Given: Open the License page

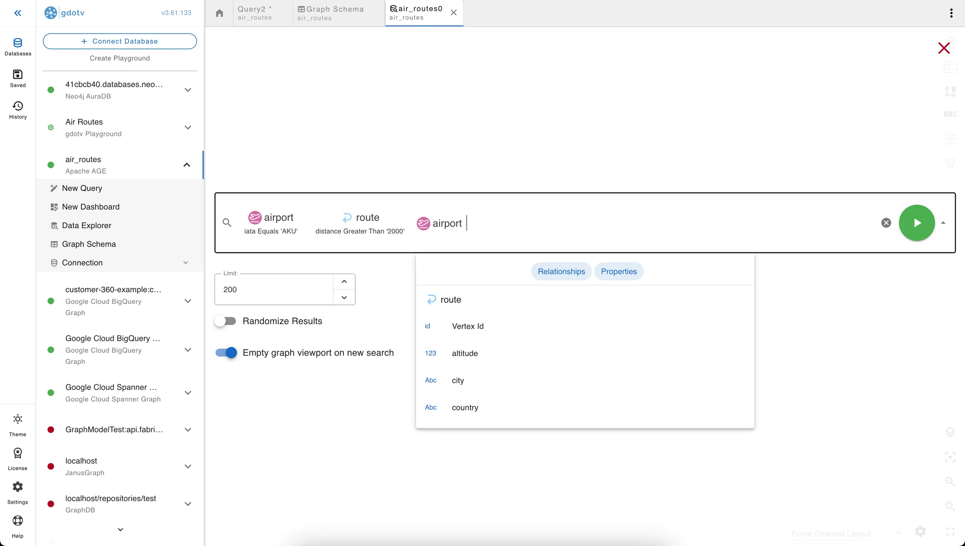Looking at the screenshot, I should (18, 459).
